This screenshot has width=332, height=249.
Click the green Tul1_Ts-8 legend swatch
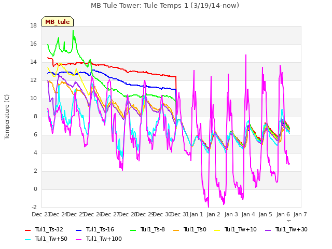[133, 230]
